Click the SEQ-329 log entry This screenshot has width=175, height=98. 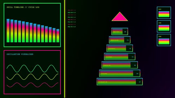tap(72, 17)
